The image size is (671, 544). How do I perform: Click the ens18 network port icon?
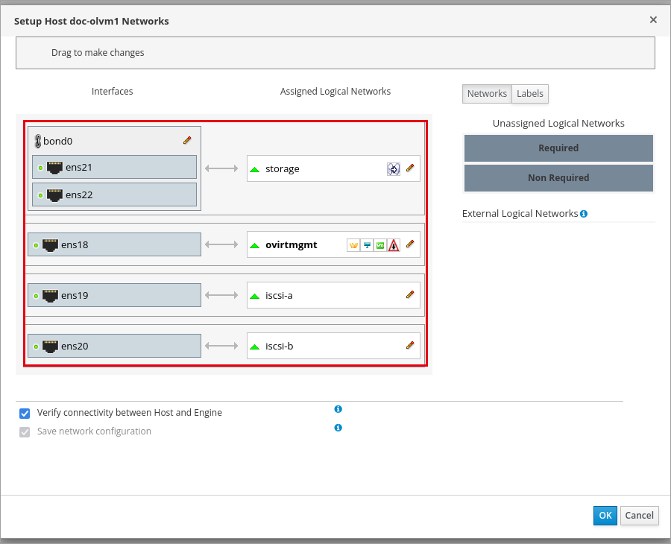pos(50,245)
